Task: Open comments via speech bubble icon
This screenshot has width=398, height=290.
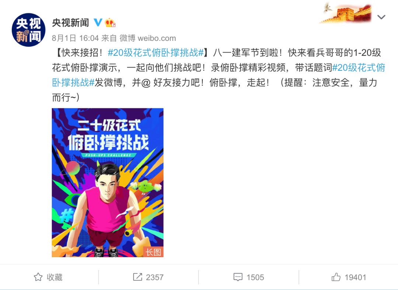Action: coord(238,277)
